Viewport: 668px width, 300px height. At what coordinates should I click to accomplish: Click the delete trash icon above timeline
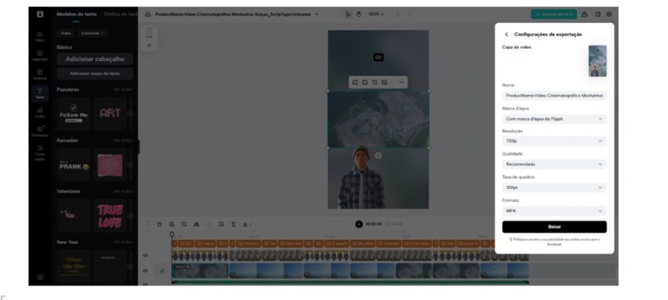(x=159, y=225)
